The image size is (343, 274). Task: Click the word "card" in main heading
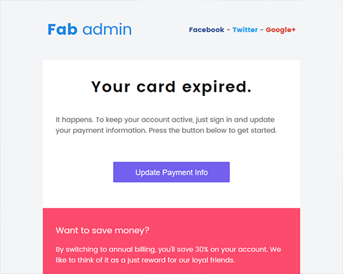coord(156,87)
